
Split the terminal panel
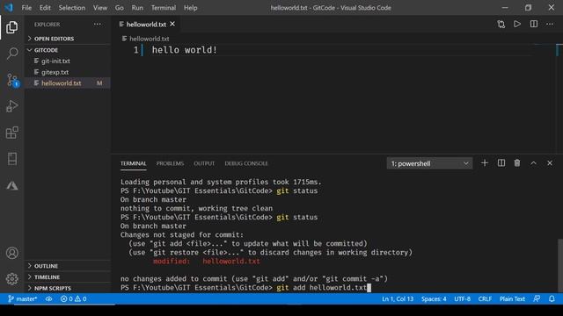(501, 163)
